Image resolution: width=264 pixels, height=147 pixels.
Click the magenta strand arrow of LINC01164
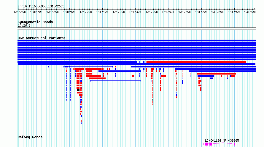[204, 144]
